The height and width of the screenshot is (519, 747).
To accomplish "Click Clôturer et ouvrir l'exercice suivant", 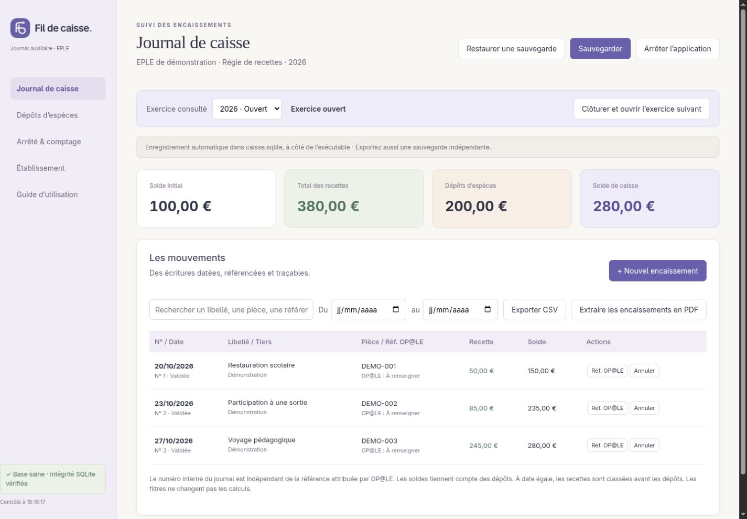I will 641,109.
